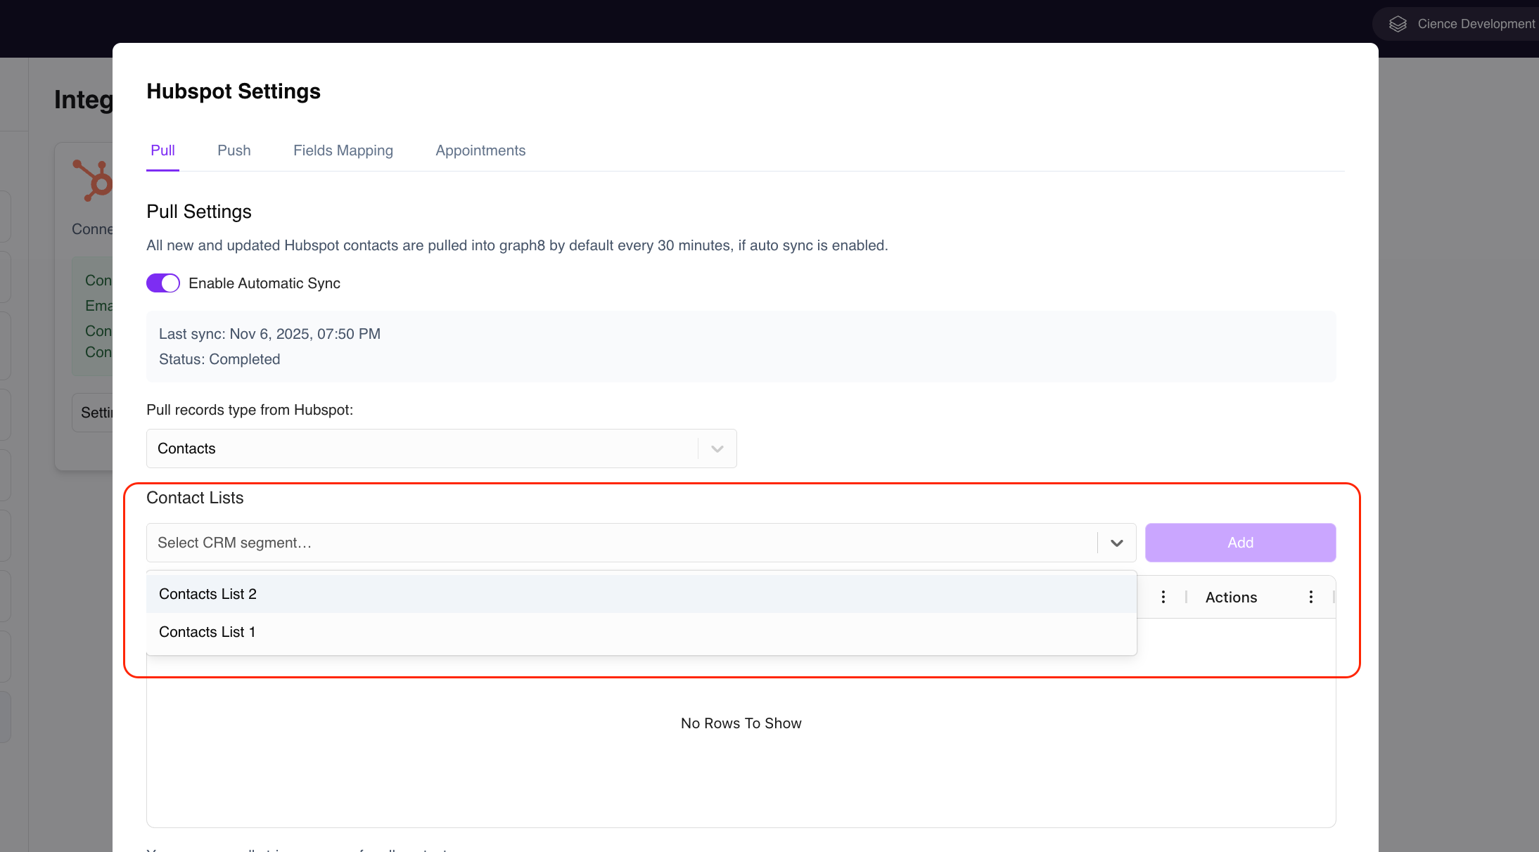Expand the Contacts record type dropdown chevron
Viewport: 1539px width, 852px height.
click(717, 448)
